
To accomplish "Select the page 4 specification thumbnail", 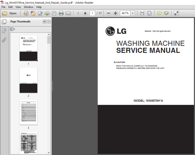I will click(29, 143).
